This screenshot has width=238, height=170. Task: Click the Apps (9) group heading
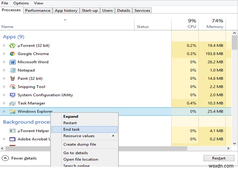(x=14, y=37)
